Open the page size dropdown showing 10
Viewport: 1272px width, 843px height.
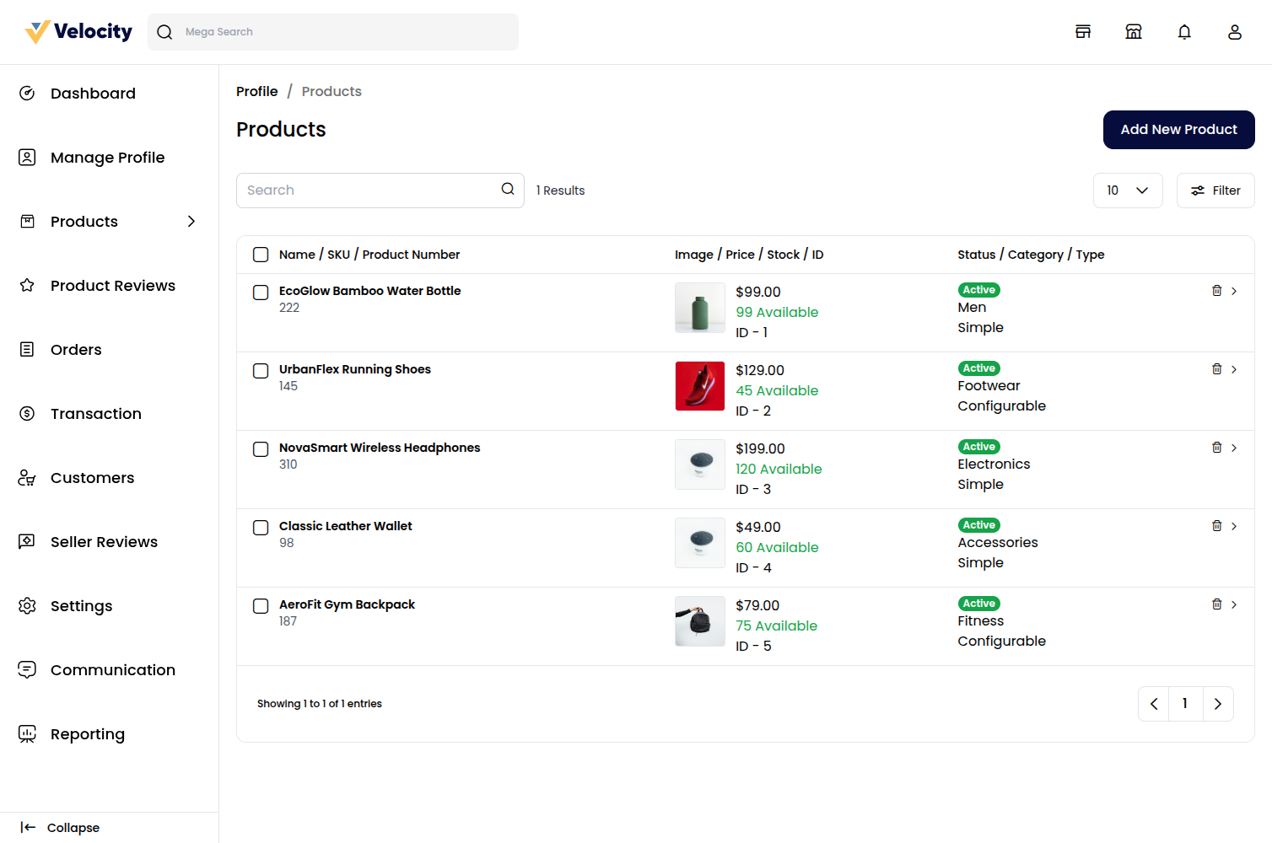1128,190
